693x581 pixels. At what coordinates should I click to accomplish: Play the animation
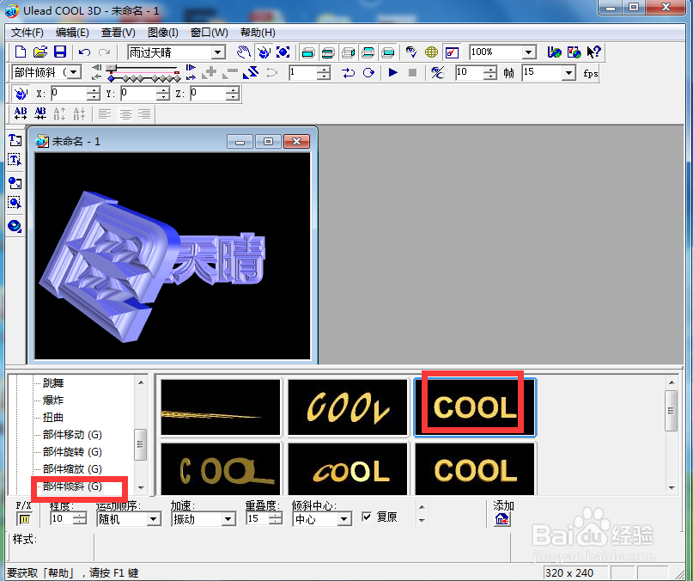click(x=392, y=72)
